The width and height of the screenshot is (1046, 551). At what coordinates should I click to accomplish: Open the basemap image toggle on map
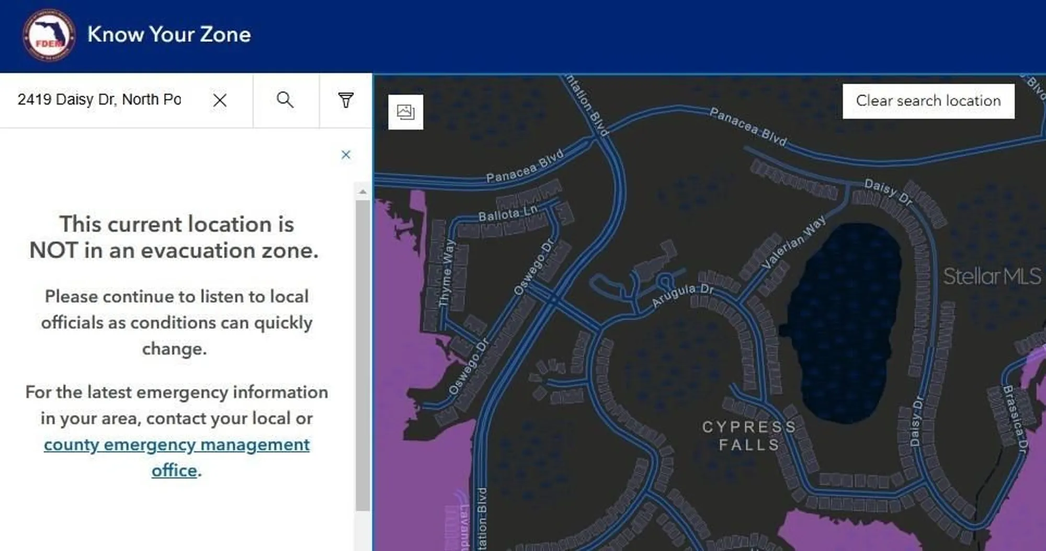405,112
